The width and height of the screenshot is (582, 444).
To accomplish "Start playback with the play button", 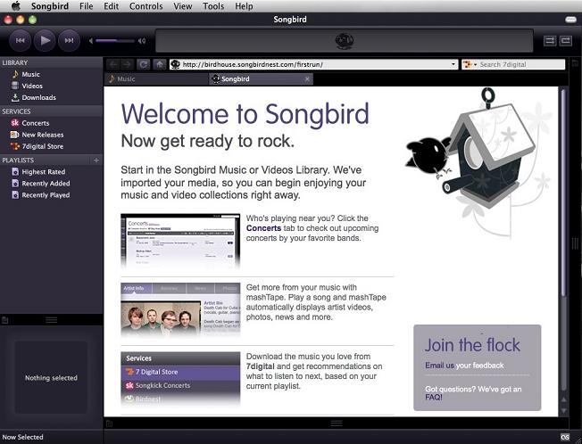I will [45, 40].
